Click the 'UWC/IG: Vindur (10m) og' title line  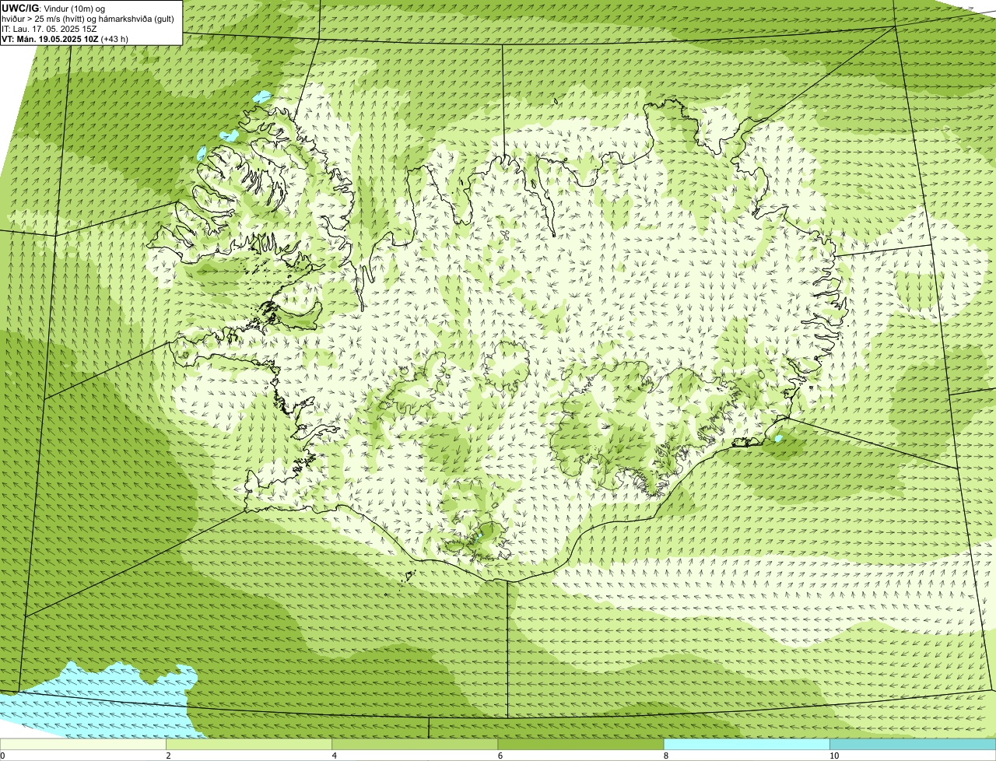(53, 8)
